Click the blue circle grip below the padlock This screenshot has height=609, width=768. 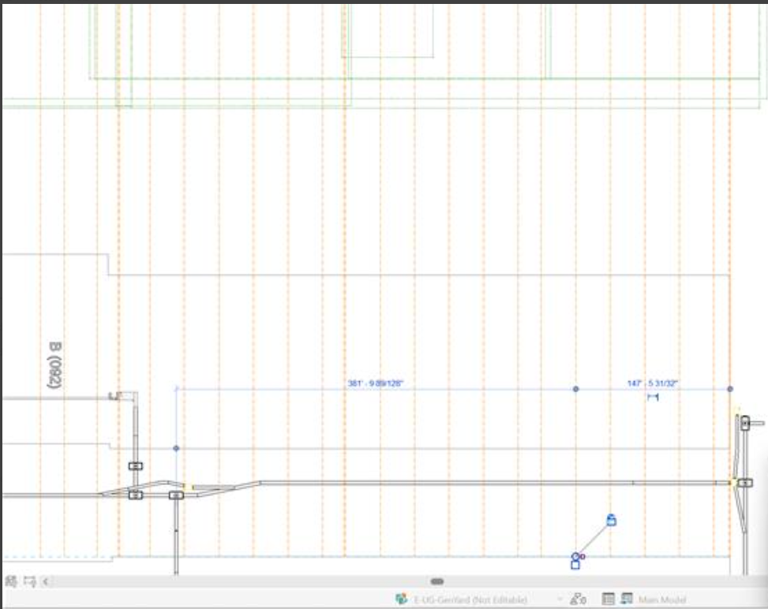click(x=575, y=557)
